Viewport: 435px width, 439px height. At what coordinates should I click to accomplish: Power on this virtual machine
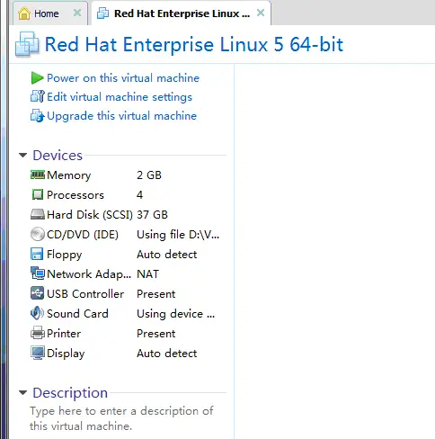point(123,78)
